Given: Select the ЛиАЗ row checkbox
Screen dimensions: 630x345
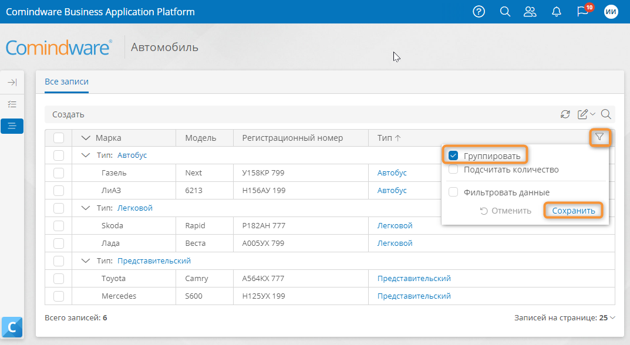Looking at the screenshot, I should click(59, 190).
